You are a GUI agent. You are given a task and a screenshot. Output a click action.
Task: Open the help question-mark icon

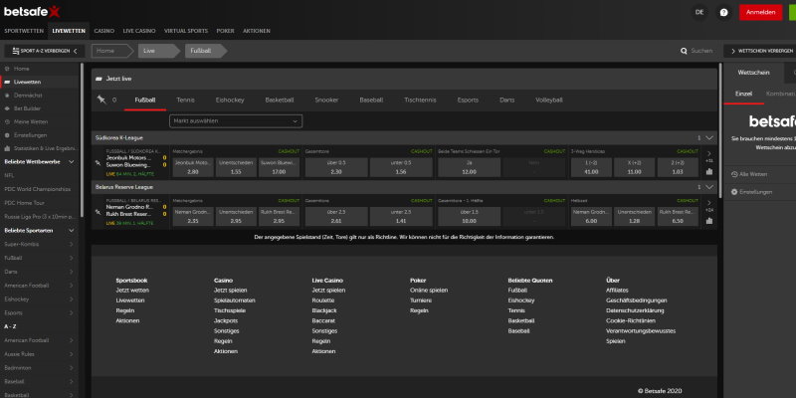click(x=723, y=12)
